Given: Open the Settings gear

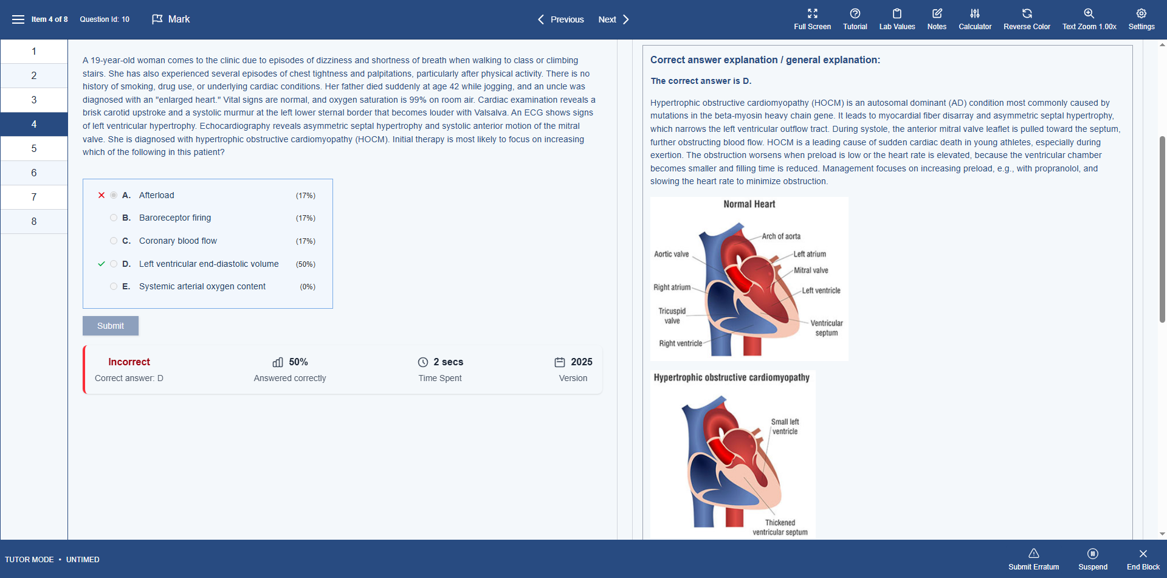Looking at the screenshot, I should tap(1141, 18).
